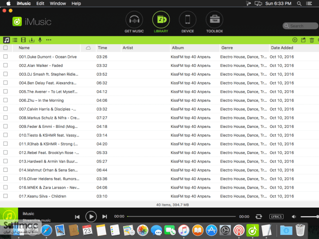Viewport: 319px width, 239px height.
Task: Click the 06:44 time for Mahmut Orhan
Action: point(102,170)
